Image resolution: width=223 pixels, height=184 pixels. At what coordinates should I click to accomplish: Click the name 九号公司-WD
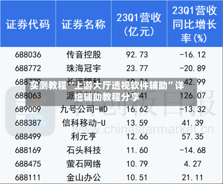(x=84, y=109)
